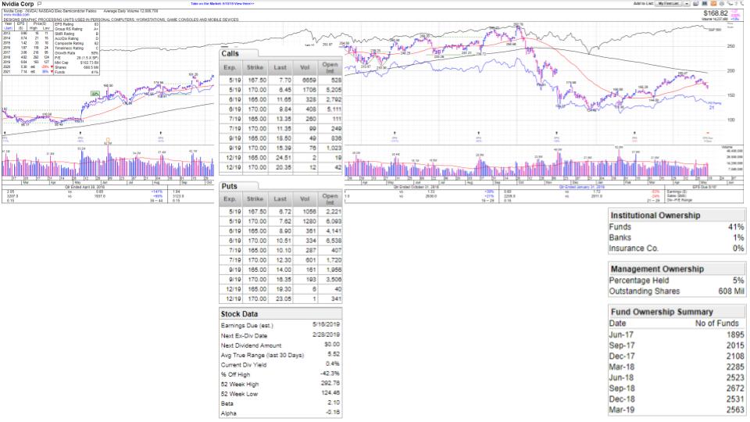Viewport: 750px width, 422px height.
Task: Click the Open Int header in Puts table
Action: pyautogui.click(x=330, y=199)
